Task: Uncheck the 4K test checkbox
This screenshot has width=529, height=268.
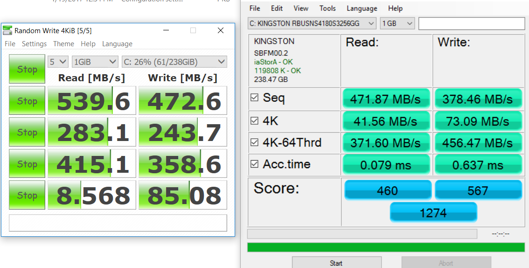Action: click(x=254, y=120)
